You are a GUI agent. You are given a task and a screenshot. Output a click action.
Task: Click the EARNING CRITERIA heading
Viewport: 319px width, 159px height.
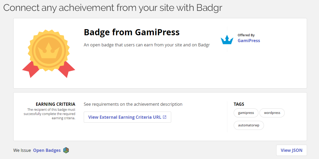pos(55,104)
